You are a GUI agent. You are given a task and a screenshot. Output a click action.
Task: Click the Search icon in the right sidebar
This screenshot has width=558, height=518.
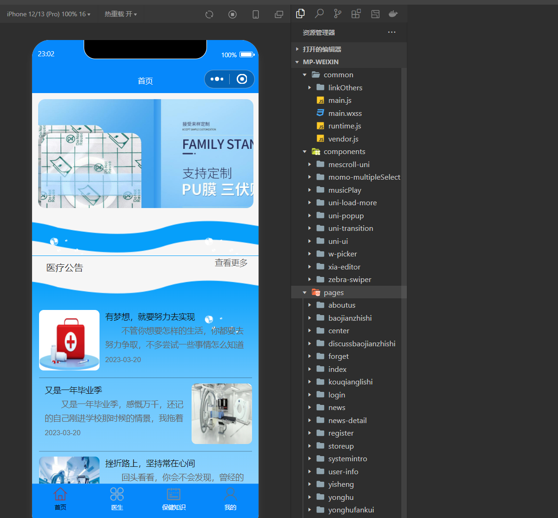pyautogui.click(x=319, y=14)
